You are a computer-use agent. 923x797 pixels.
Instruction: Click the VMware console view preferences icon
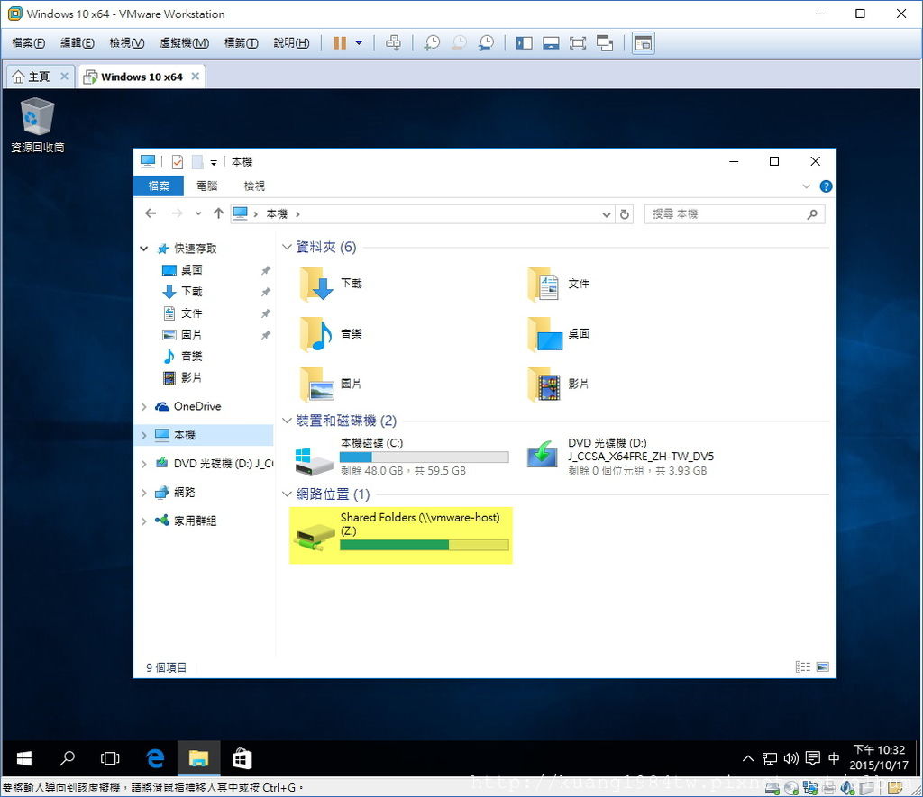pos(644,43)
